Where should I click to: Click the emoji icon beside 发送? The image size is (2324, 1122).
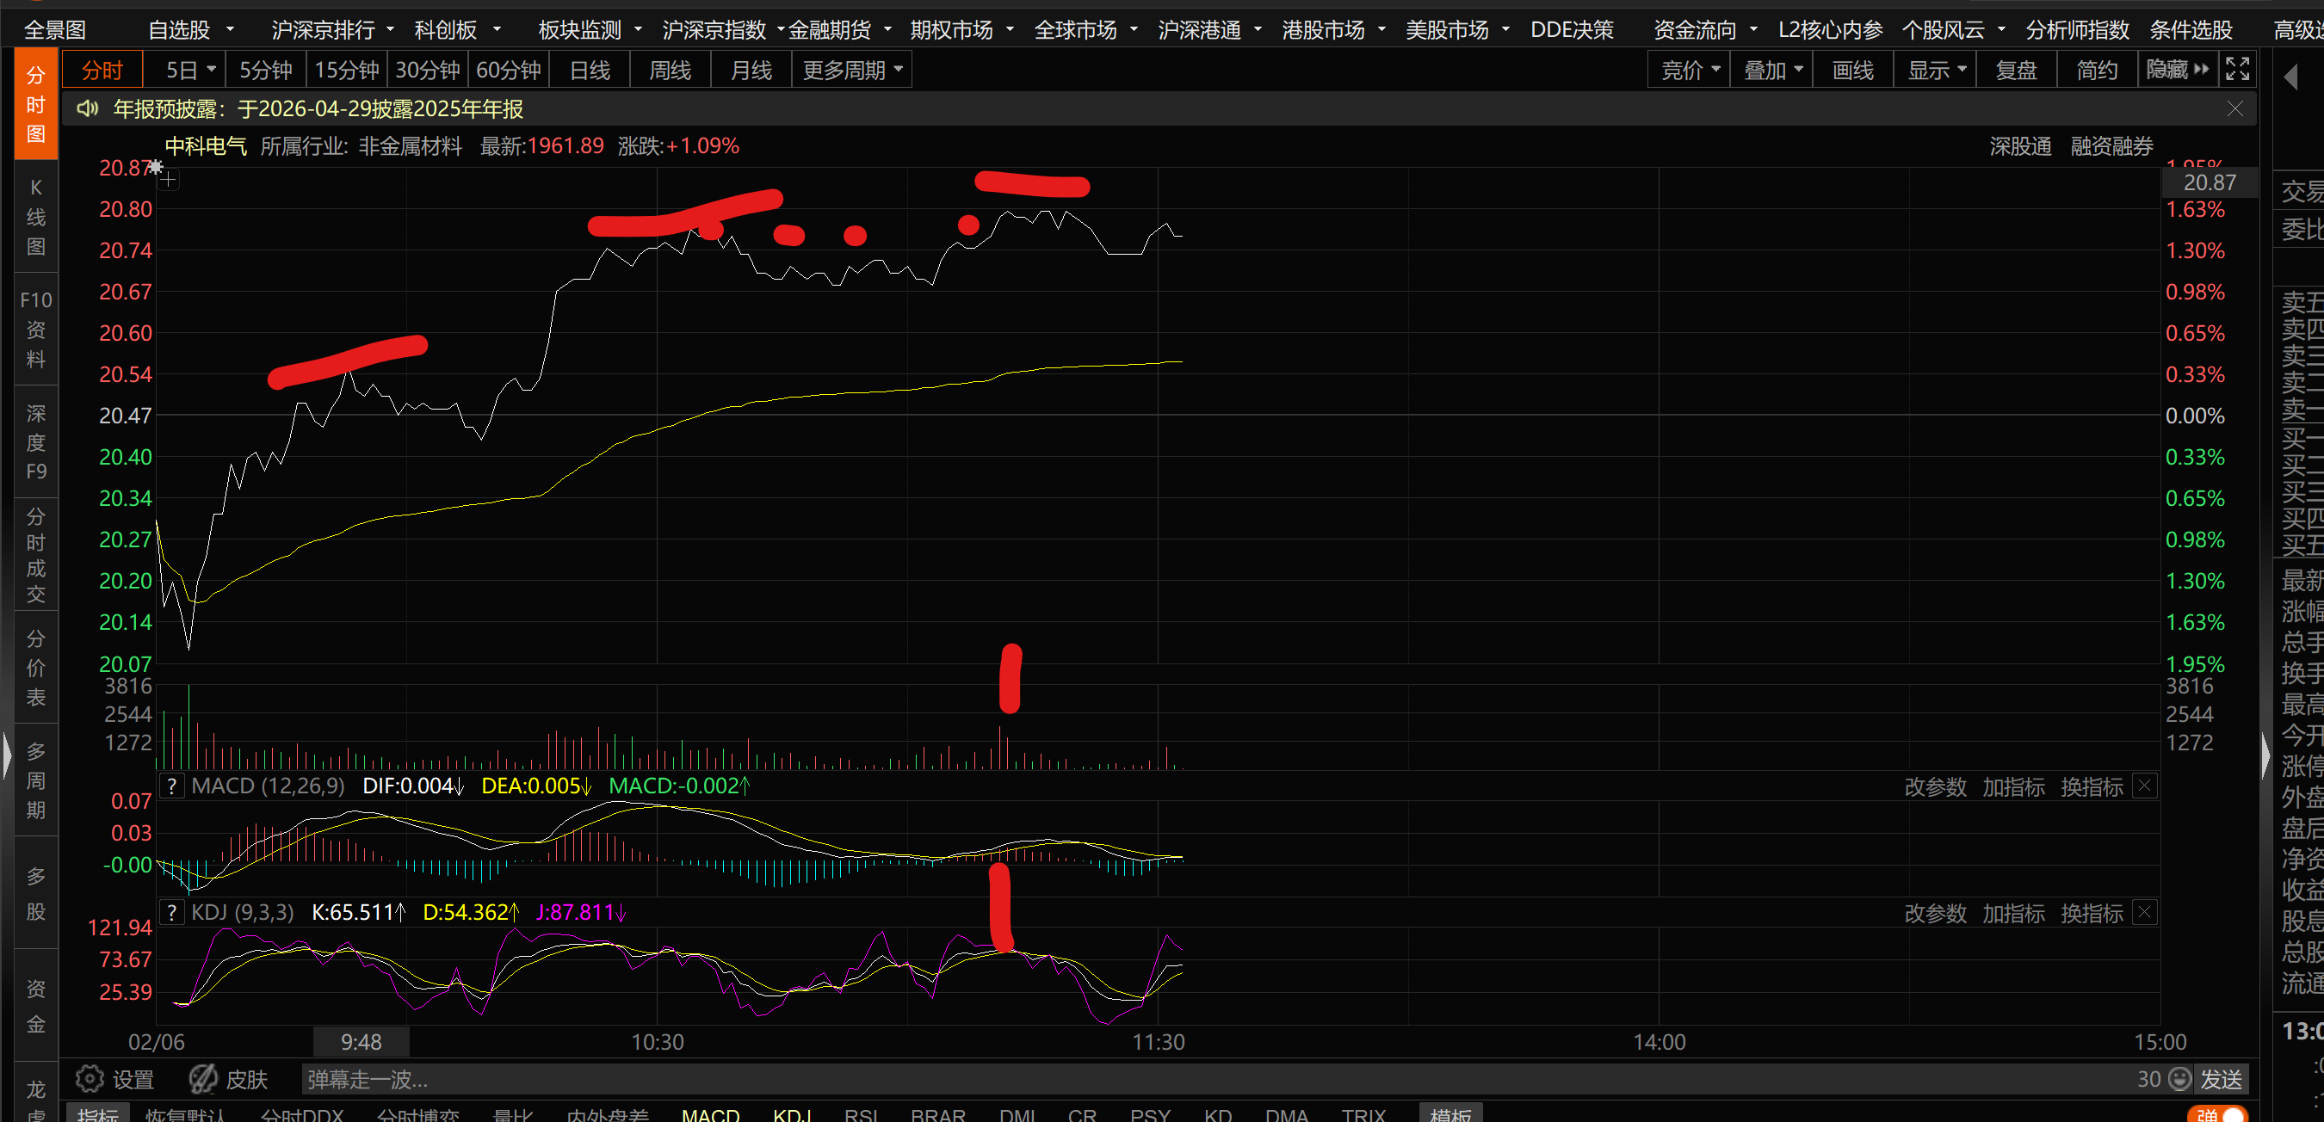click(x=2179, y=1079)
